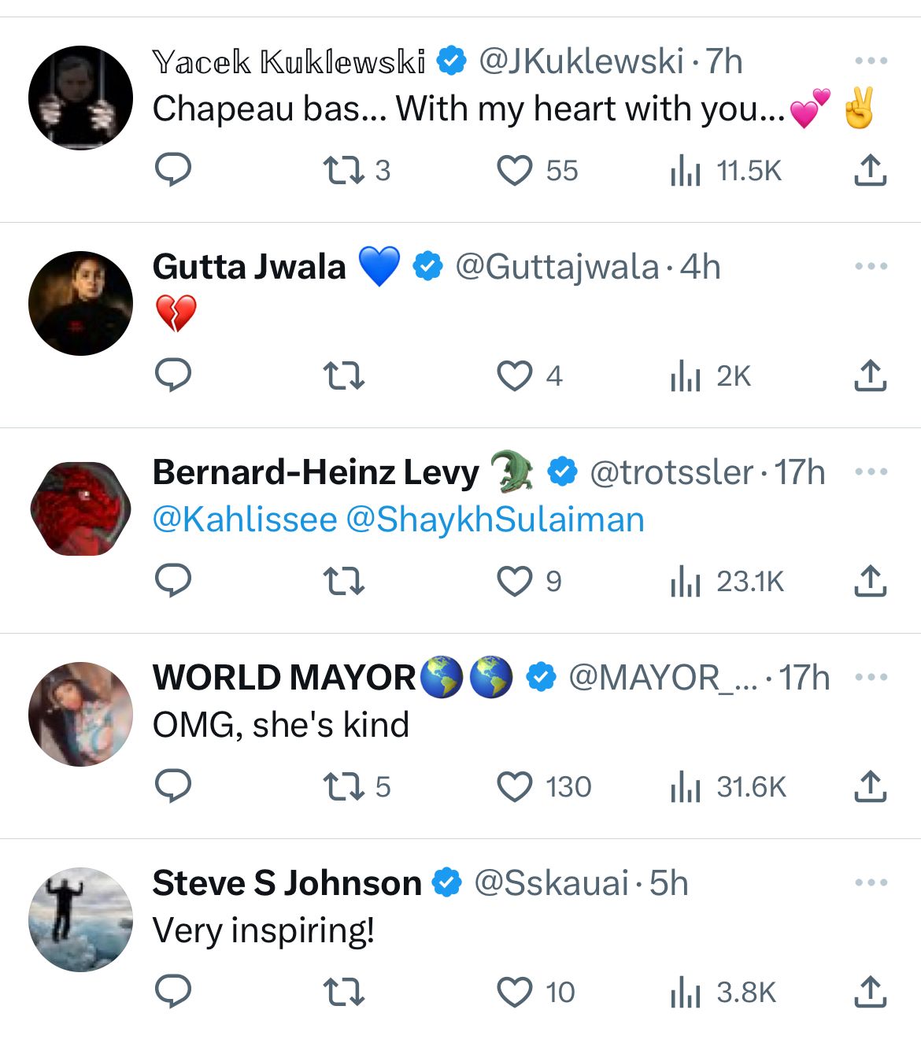Share Steve S Johnson's tweet
This screenshot has width=921, height=1043.
click(x=870, y=992)
